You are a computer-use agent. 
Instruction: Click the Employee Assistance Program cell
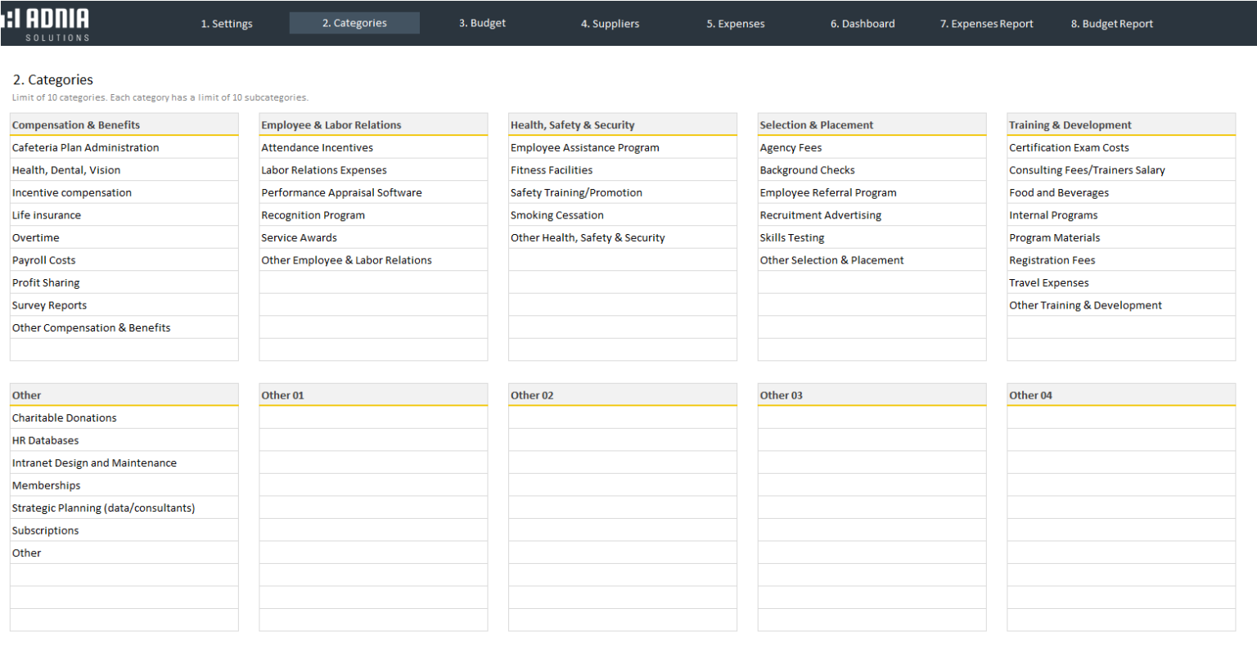point(623,147)
